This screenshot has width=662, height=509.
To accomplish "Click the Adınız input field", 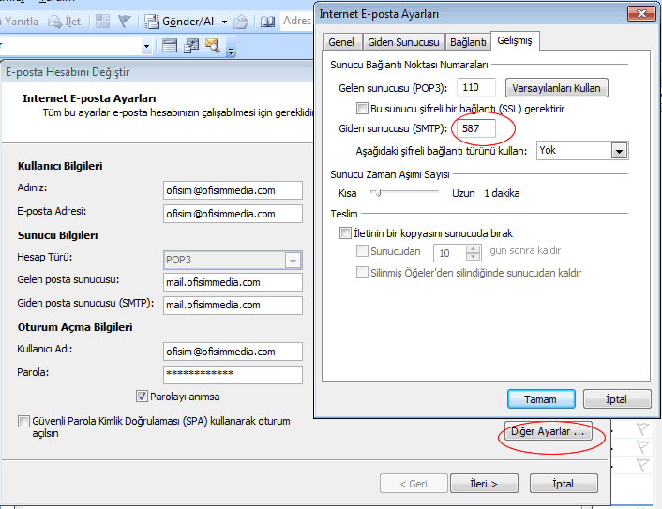I will [x=233, y=190].
